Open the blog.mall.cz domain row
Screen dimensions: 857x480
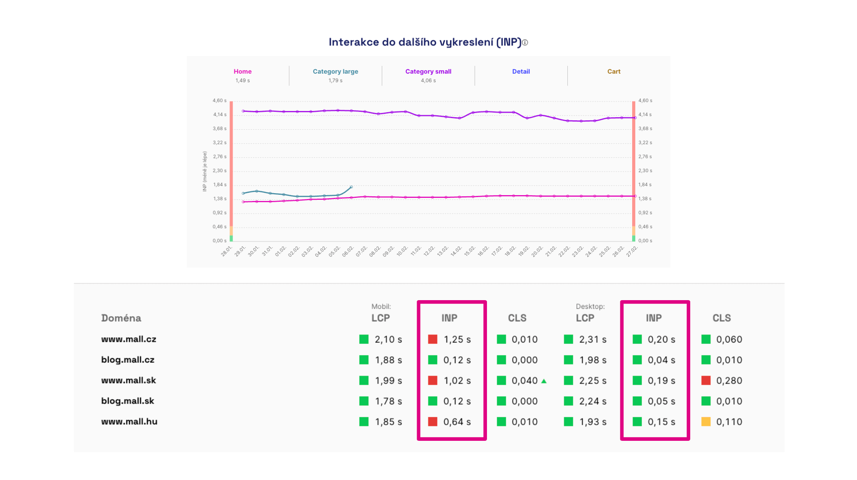(x=128, y=360)
